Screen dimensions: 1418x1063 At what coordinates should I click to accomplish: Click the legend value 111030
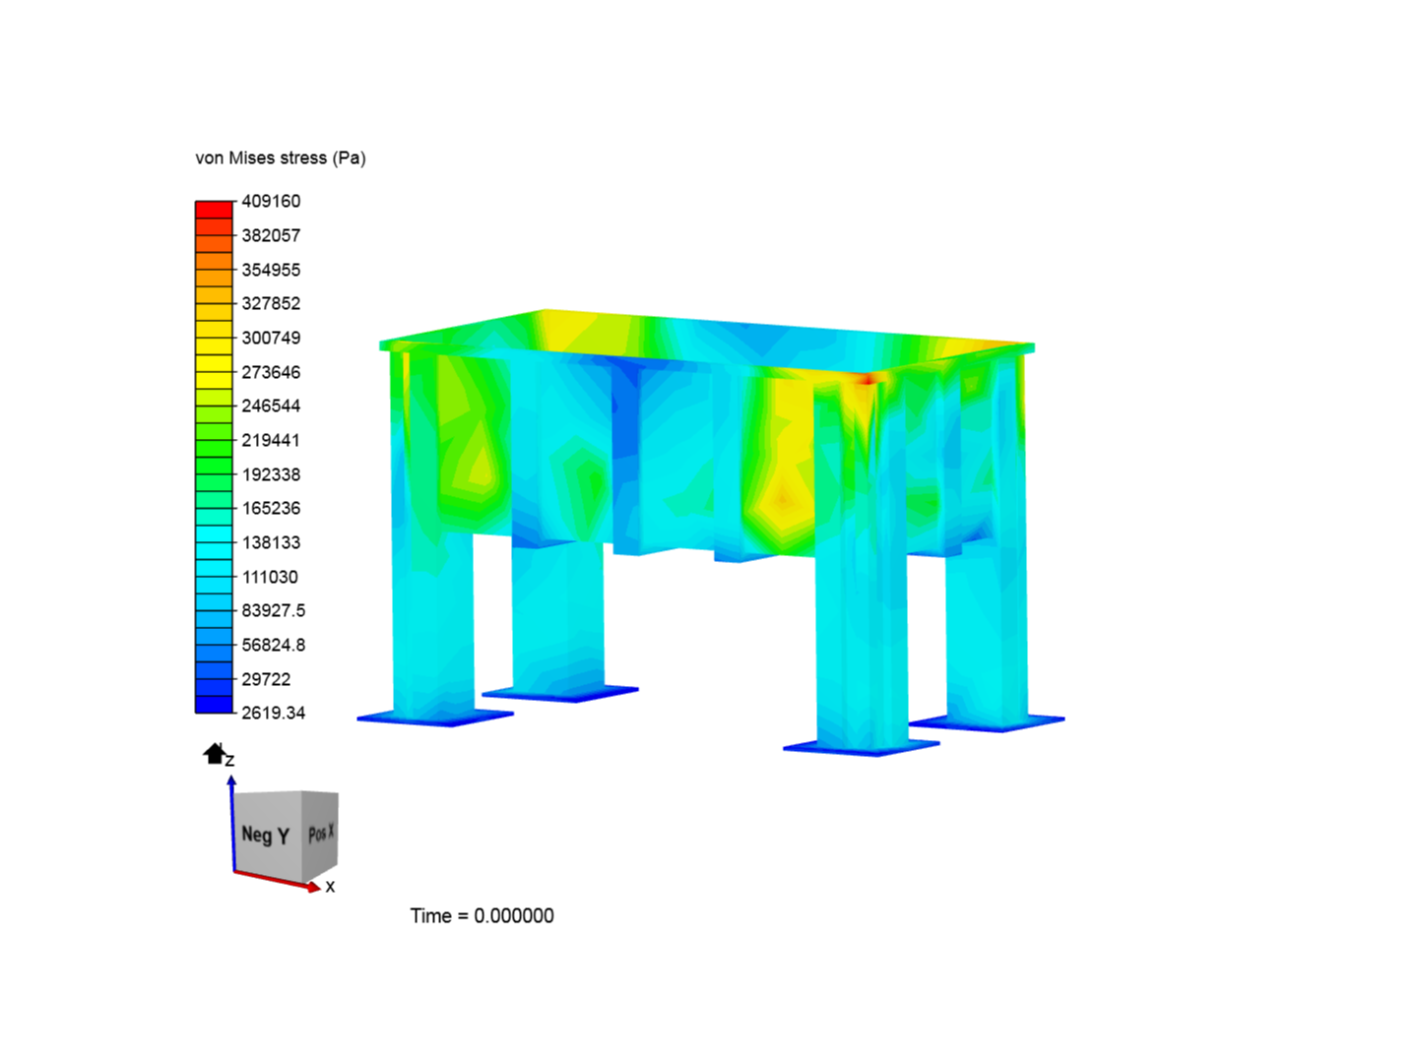click(271, 577)
